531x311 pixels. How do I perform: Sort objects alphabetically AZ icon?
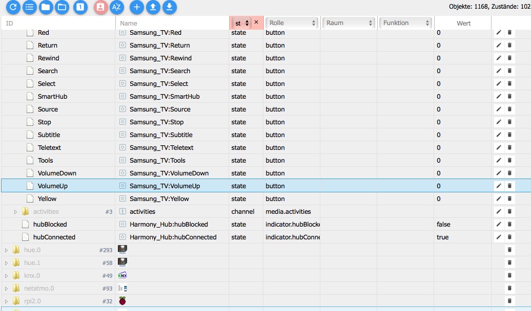coord(116,7)
